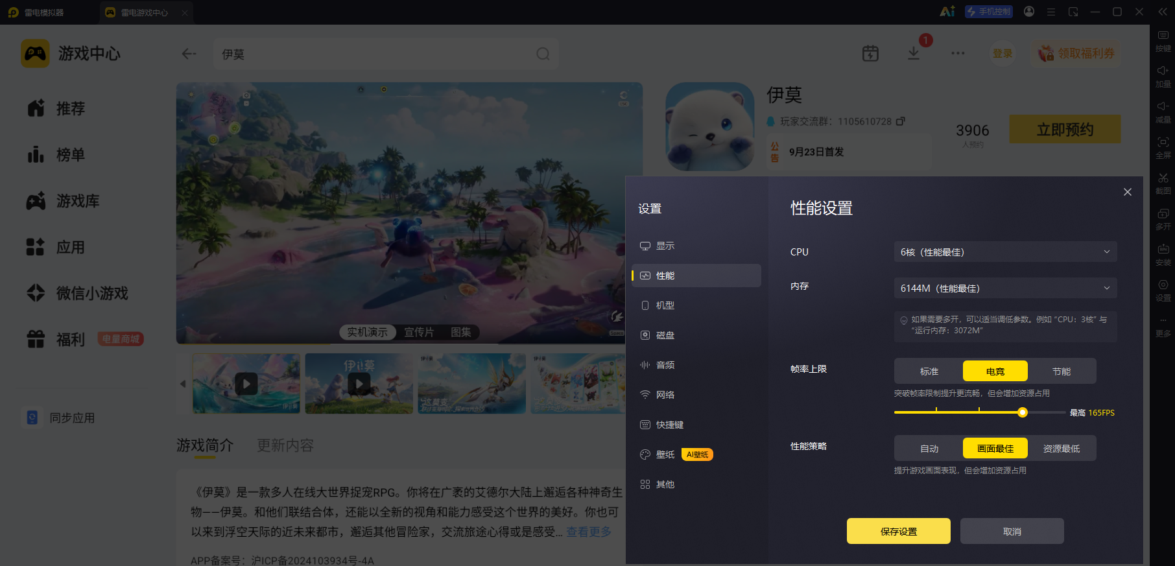The width and height of the screenshot is (1175, 566).
Task: Select 节能 frame rate mode
Action: [x=1062, y=371]
